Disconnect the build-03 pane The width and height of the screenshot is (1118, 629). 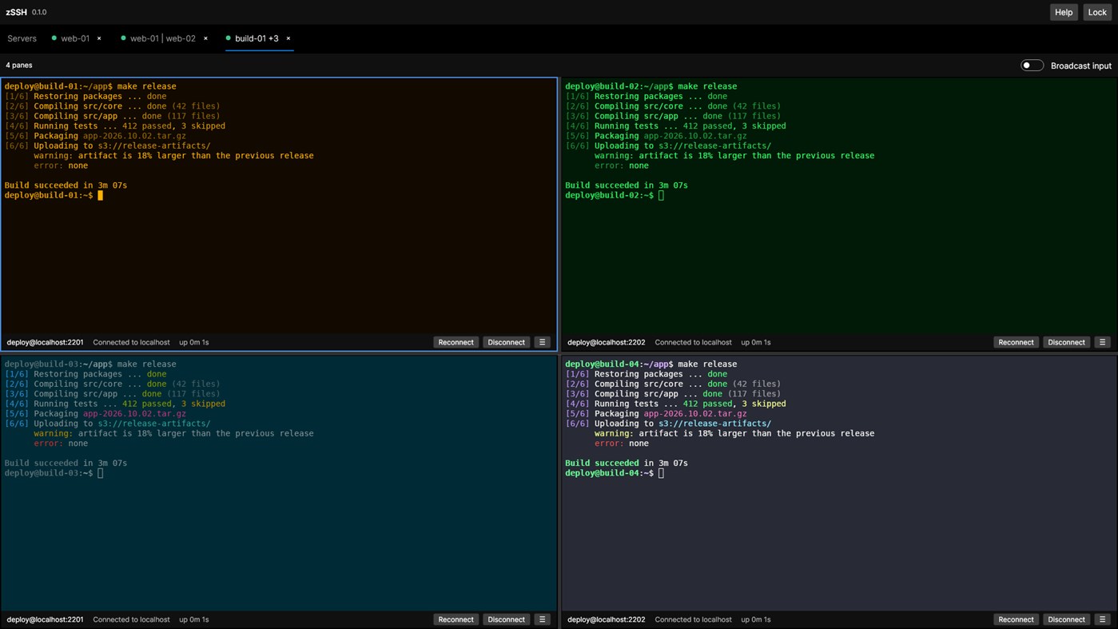[507, 619]
